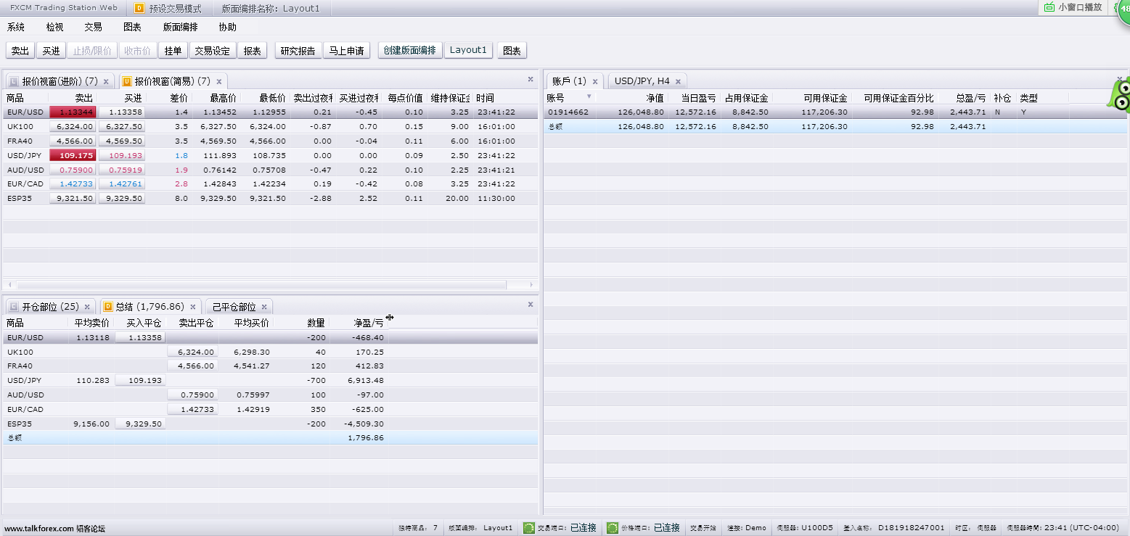The width and height of the screenshot is (1130, 536).
Task: Click the 开仓部位 tab icon
Action: click(14, 307)
